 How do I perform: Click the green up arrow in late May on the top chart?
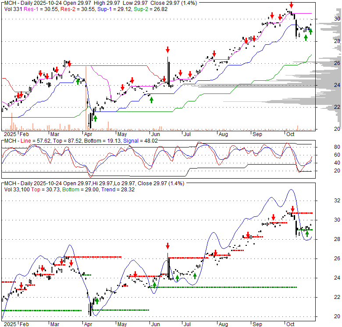point(151,100)
